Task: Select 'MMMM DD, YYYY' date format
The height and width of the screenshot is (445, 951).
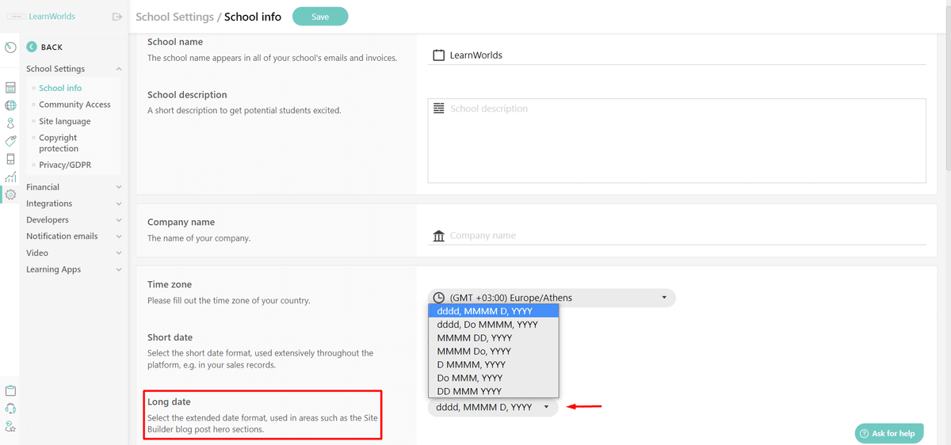Action: click(x=494, y=338)
